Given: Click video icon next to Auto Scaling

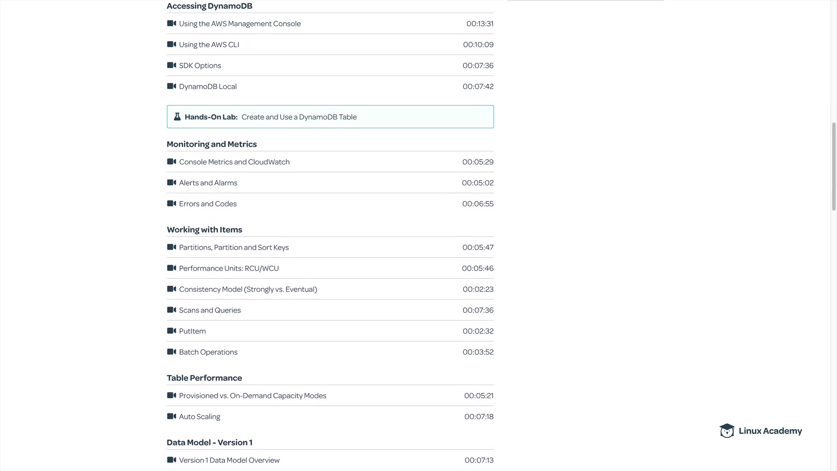Looking at the screenshot, I should 171,416.
